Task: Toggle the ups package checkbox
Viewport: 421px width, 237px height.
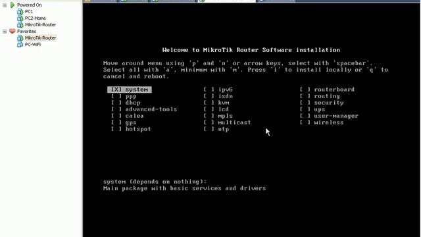Action: tap(305, 109)
